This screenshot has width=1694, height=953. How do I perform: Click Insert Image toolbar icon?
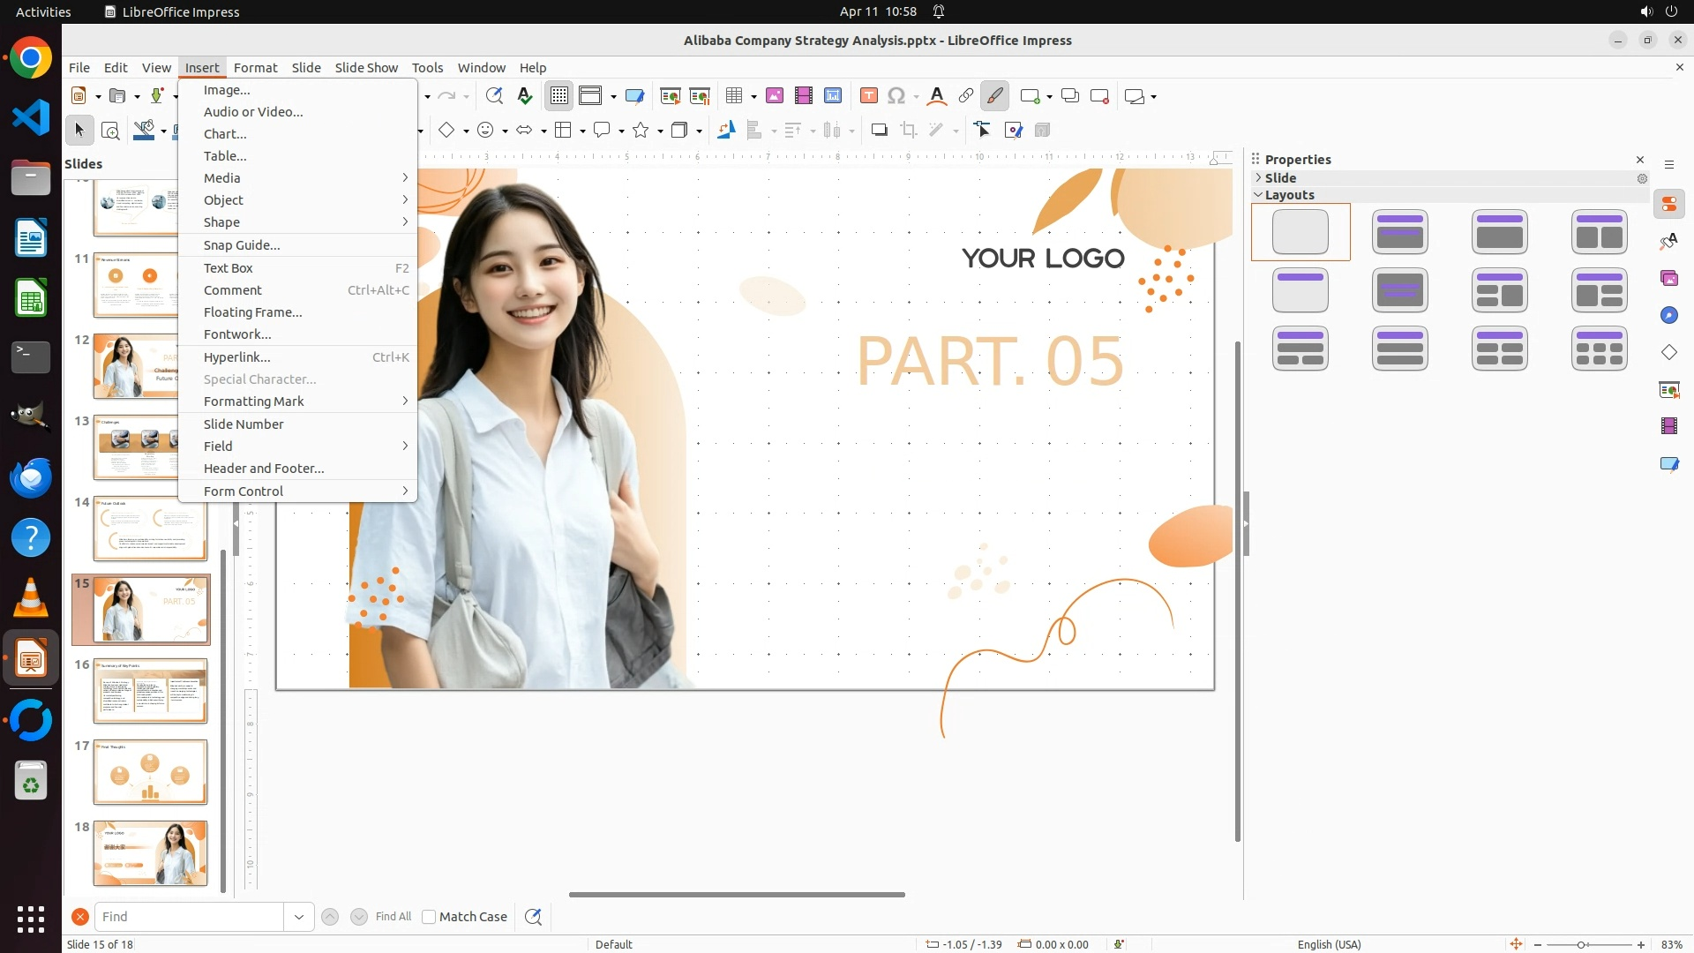coord(775,96)
